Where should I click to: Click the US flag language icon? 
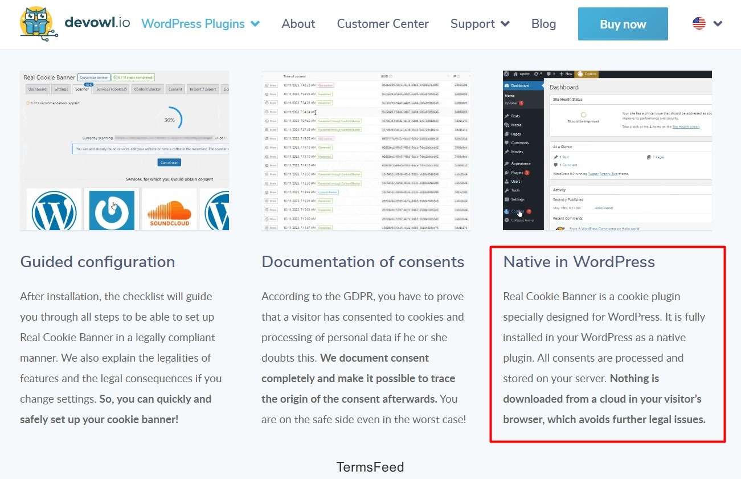coord(699,23)
